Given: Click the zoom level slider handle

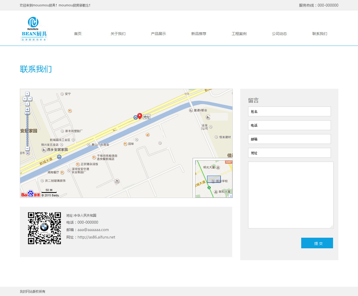Looking at the screenshot, I should click(27, 113).
